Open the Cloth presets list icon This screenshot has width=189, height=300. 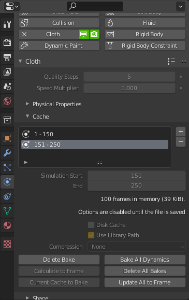click(171, 62)
